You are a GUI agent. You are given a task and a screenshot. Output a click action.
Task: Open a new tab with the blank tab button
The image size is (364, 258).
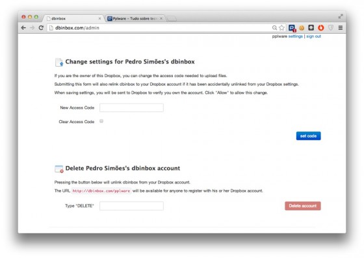click(x=172, y=19)
